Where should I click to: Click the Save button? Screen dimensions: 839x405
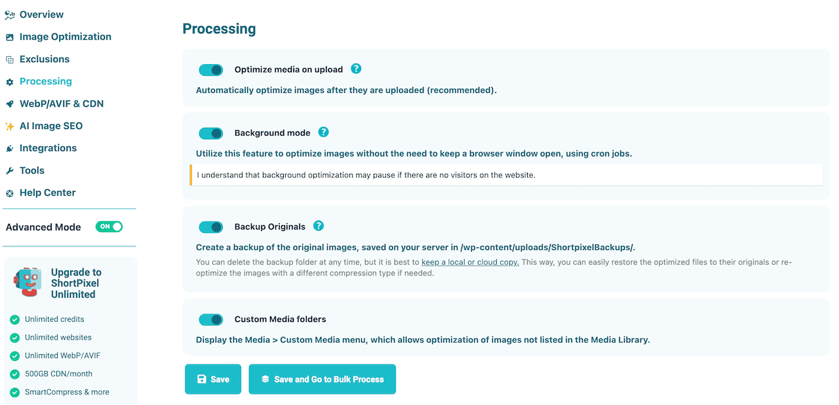coord(212,378)
